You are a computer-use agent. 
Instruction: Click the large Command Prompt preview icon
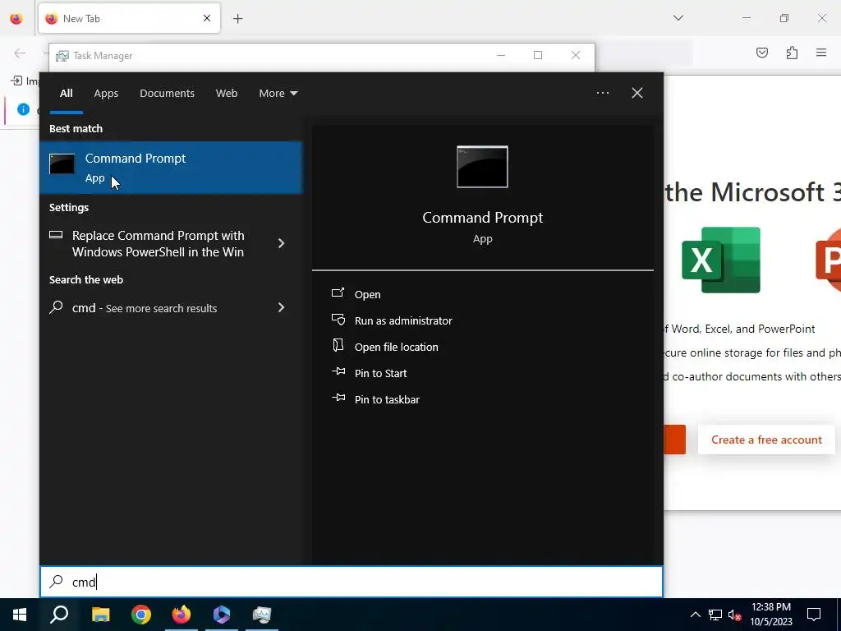click(482, 167)
